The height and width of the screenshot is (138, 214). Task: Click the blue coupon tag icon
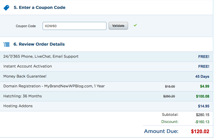[6, 8]
